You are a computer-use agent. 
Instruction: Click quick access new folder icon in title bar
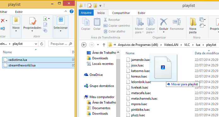point(95,6)
